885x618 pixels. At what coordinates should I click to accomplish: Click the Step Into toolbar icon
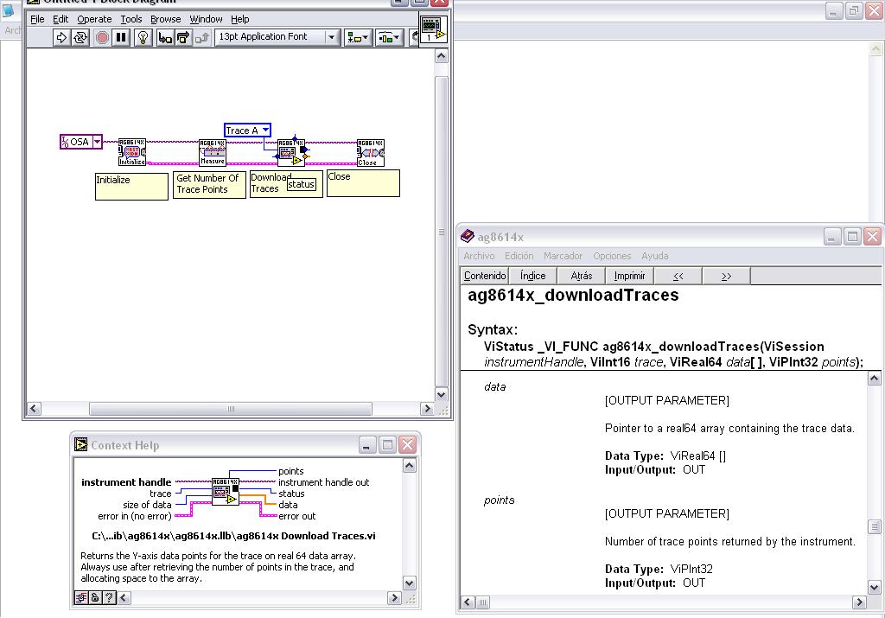pos(164,37)
